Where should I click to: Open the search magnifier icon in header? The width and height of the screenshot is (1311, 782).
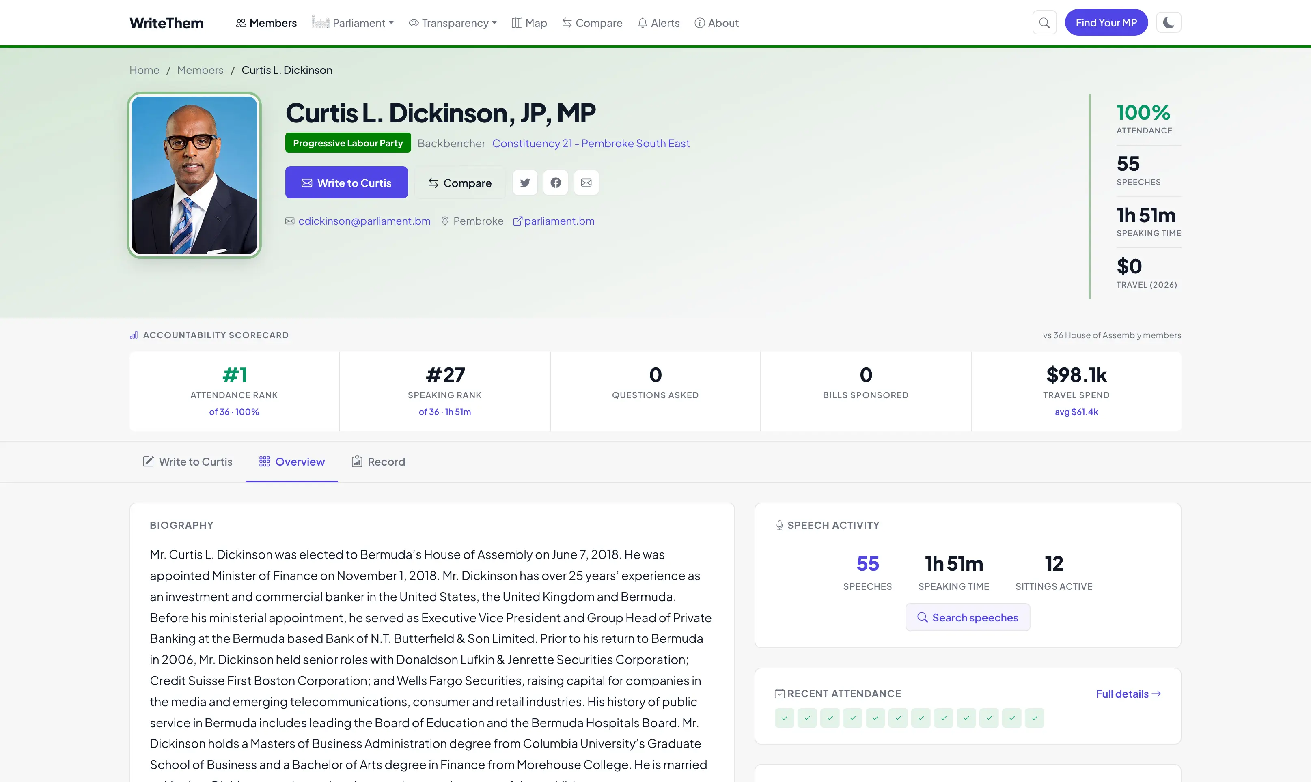pos(1044,23)
